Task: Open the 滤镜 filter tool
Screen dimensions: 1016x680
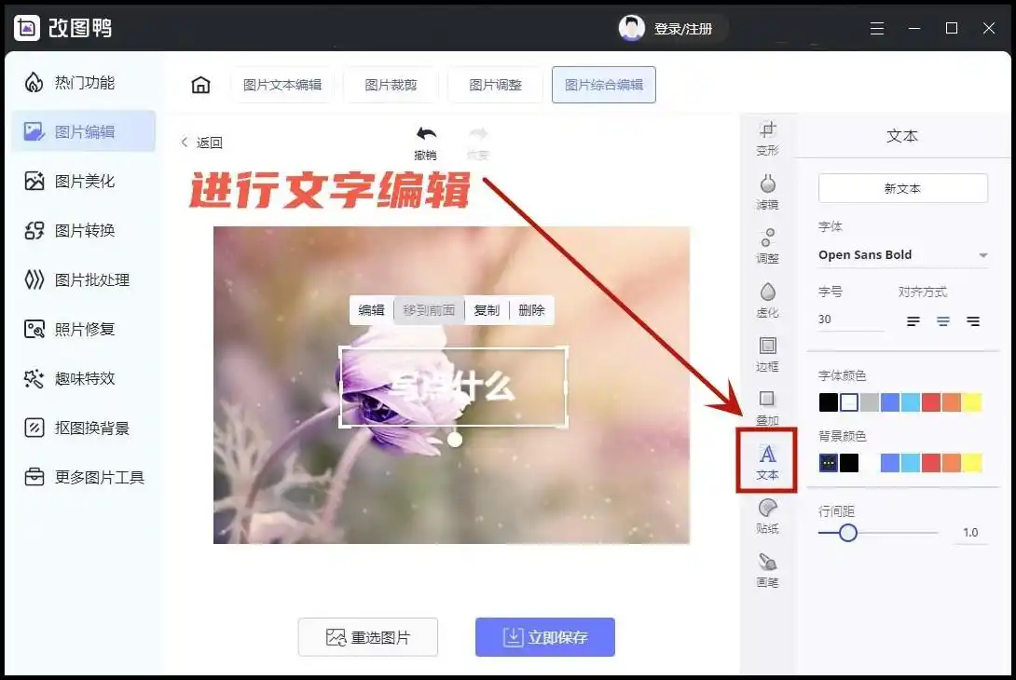Action: click(767, 190)
